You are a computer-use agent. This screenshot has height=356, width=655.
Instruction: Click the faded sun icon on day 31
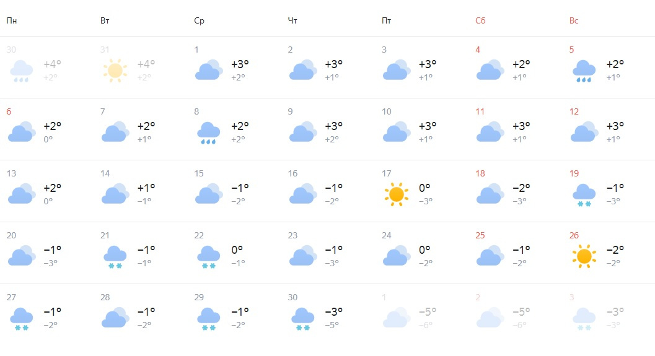pyautogui.click(x=115, y=71)
